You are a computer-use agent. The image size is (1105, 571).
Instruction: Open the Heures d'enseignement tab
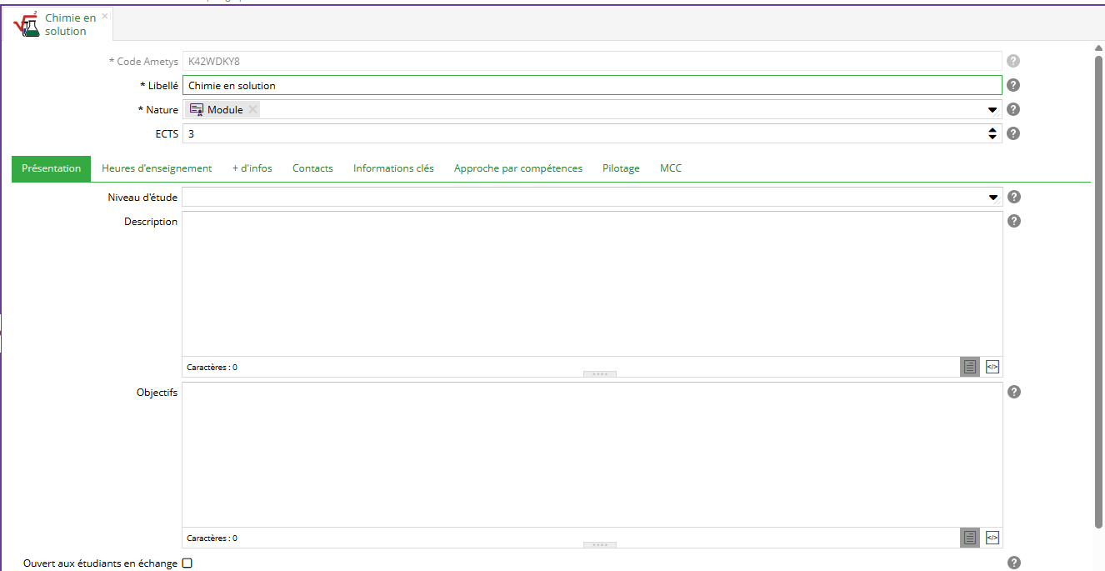[157, 168]
